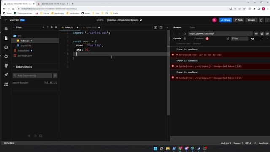This screenshot has height=152, width=270.
Task: Switch to the Browser tab
Action: pyautogui.click(x=177, y=27)
